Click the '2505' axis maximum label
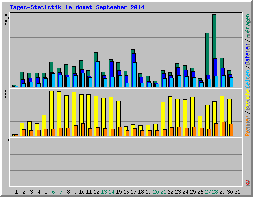 pos(7,19)
